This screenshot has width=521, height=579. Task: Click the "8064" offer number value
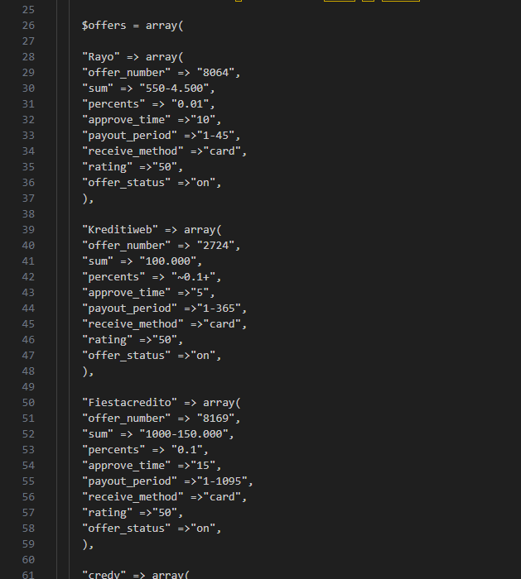(216, 73)
